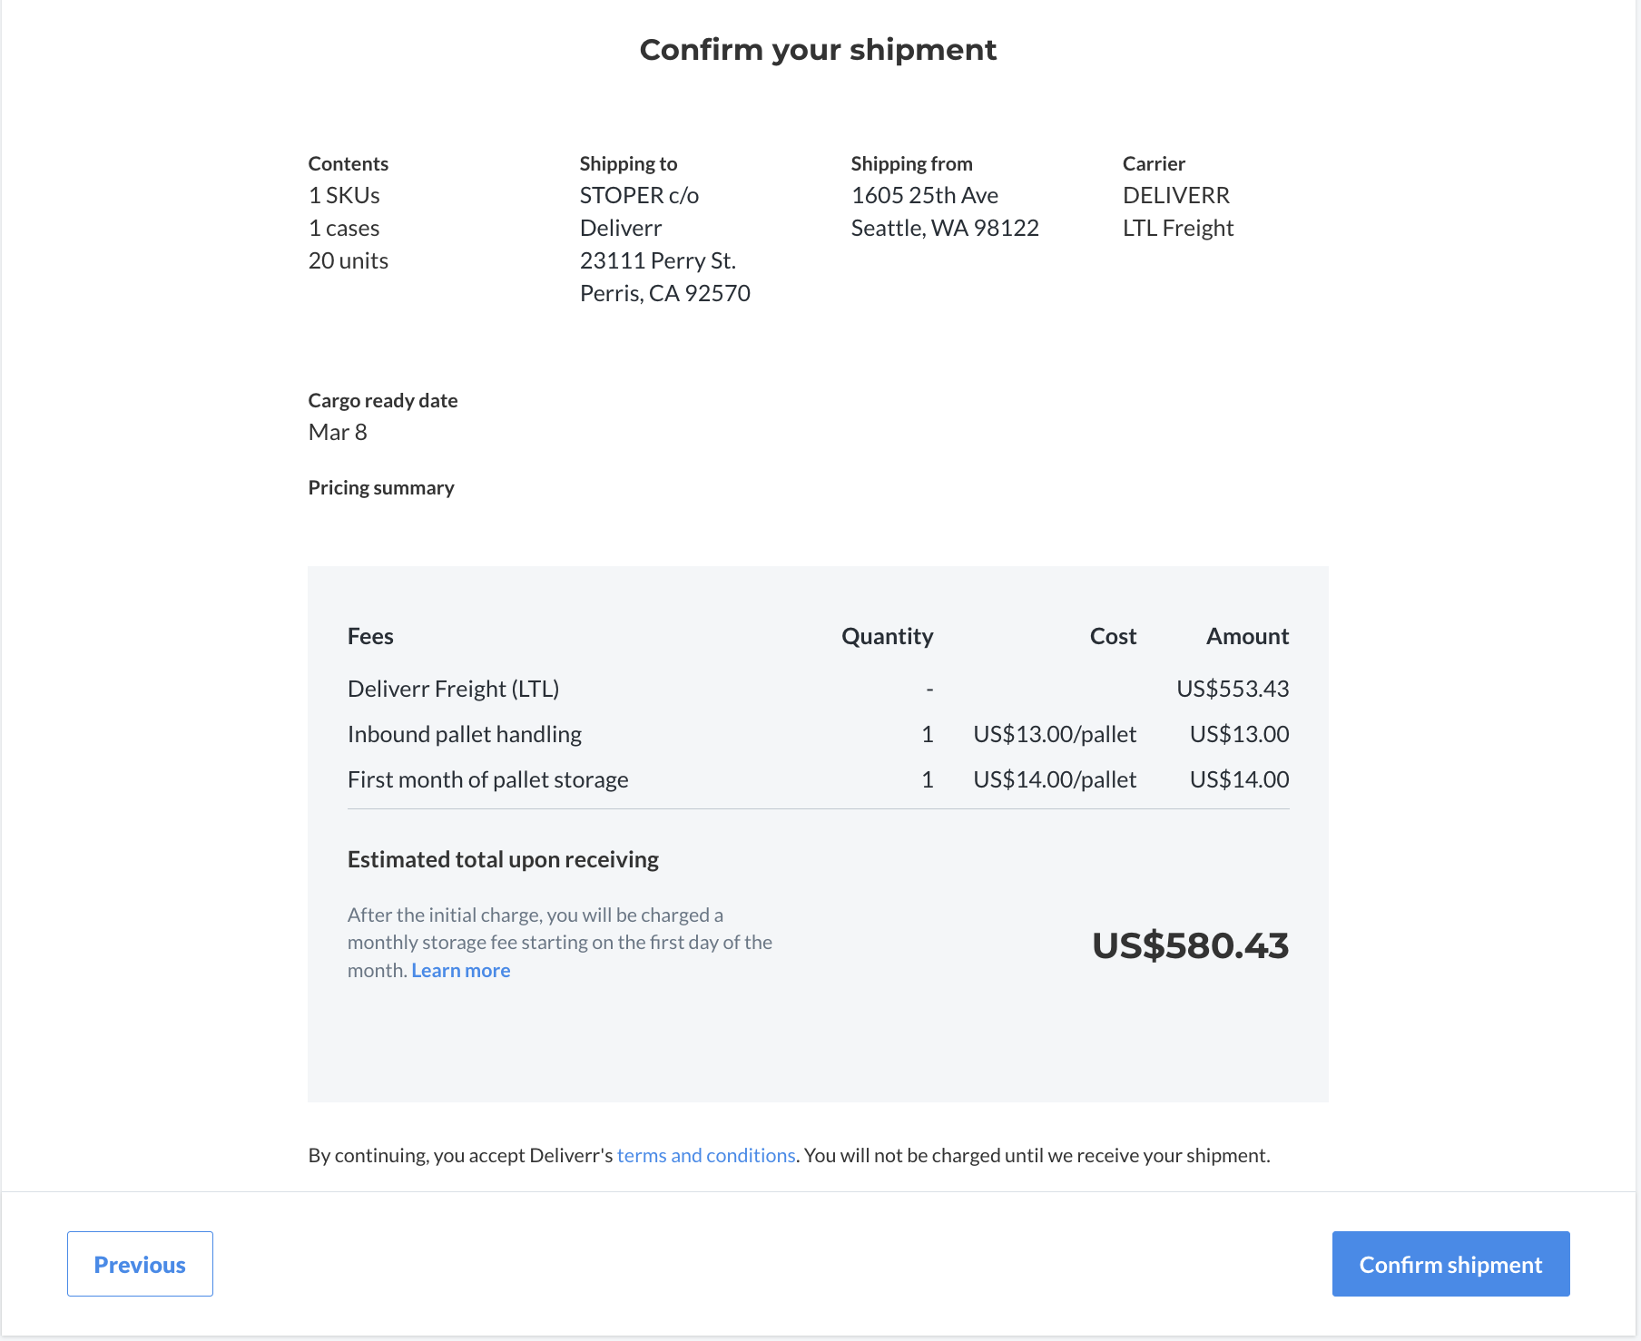Click the US$13.00/pallet cost
Viewport: 1641px width, 1341px height.
pyautogui.click(x=1055, y=734)
